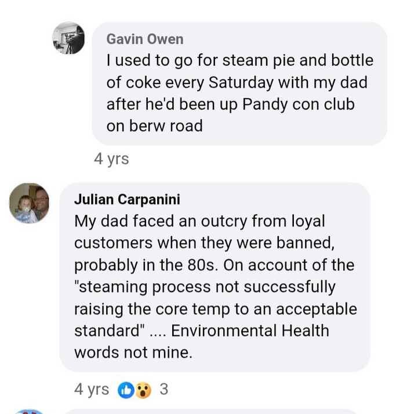Click the Wow face reaction emoji

[143, 390]
